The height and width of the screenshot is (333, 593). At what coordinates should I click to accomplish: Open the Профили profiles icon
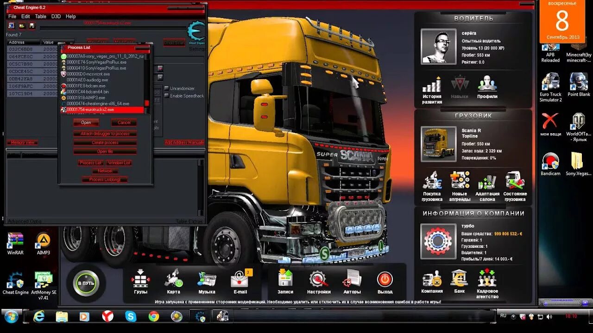[487, 84]
